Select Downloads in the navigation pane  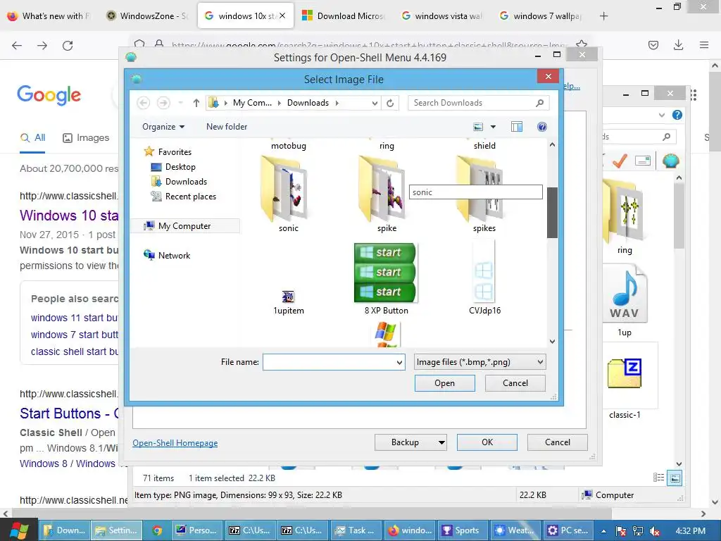point(186,181)
